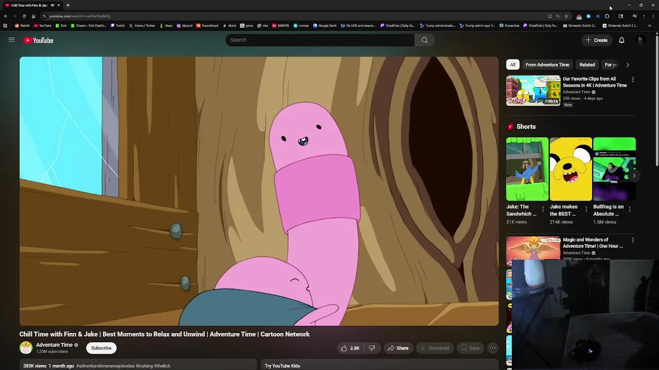Viewport: 659px width, 370px height.
Task: Like the video with thumbs up
Action: coord(350,348)
